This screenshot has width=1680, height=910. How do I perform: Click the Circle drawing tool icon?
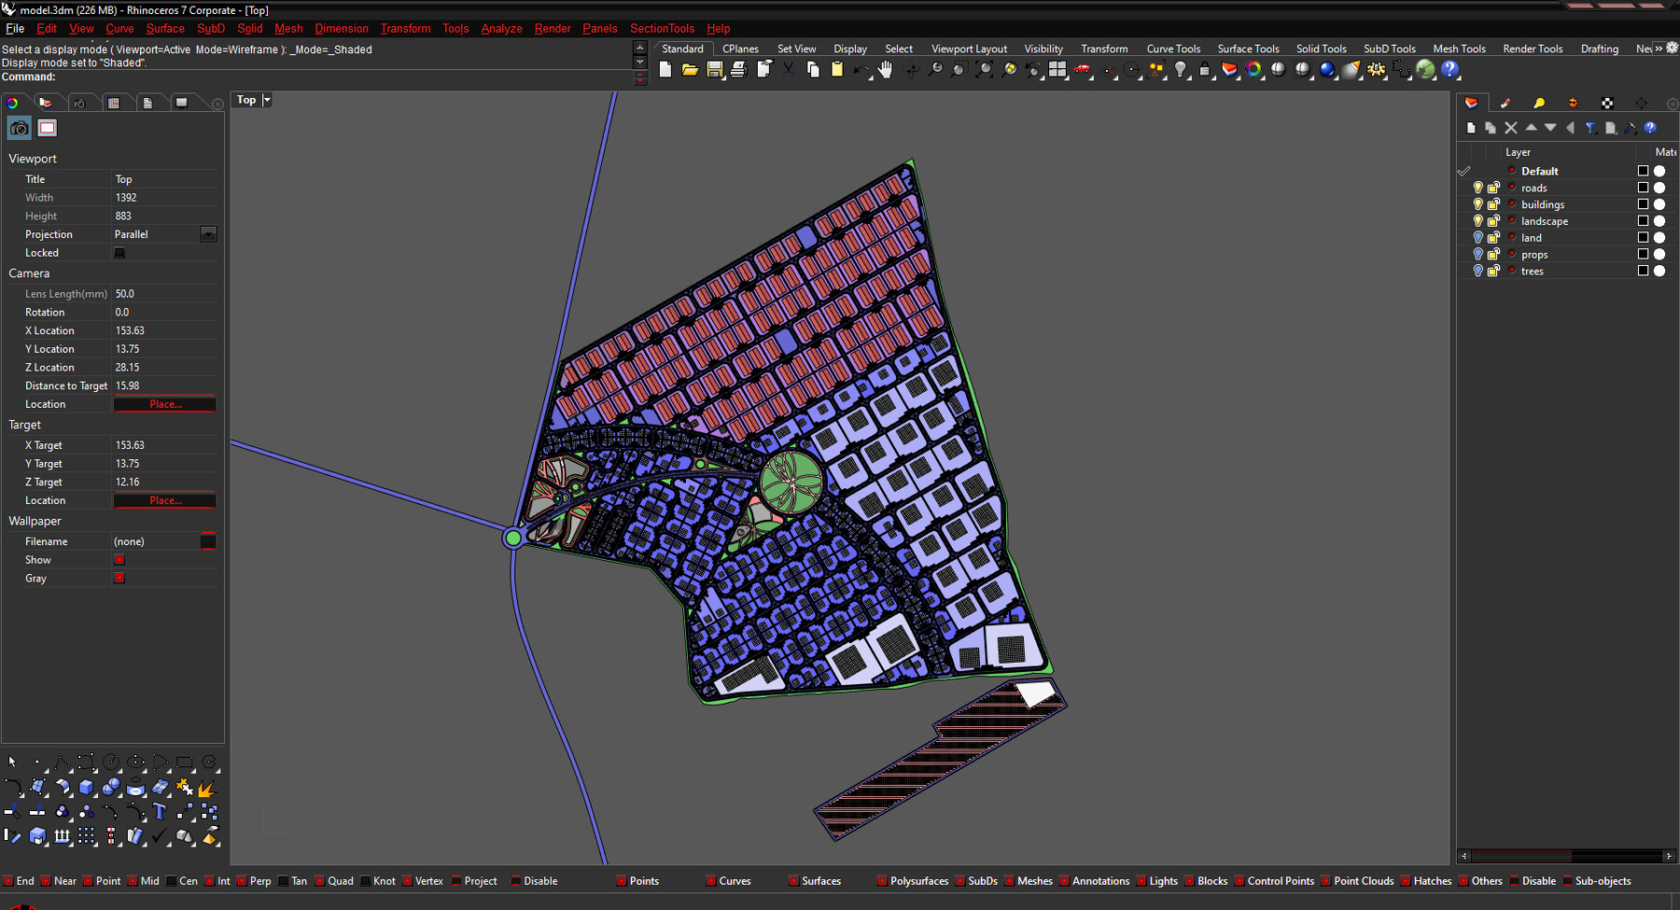[111, 763]
